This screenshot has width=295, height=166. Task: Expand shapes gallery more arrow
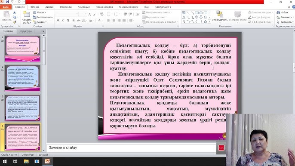pos(209,22)
